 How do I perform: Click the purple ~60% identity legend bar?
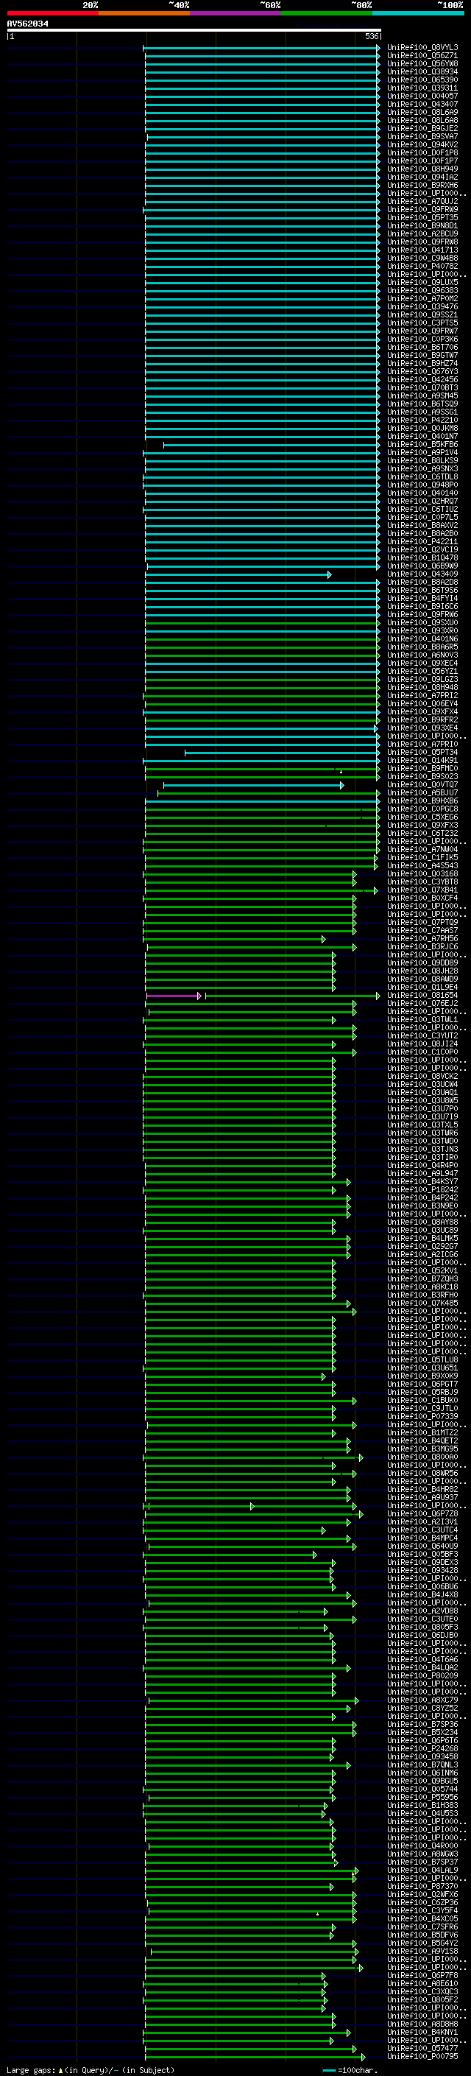coord(235,13)
